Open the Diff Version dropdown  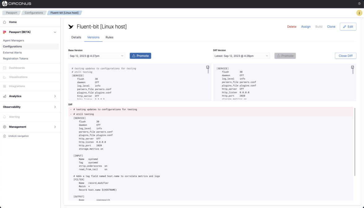point(241,56)
